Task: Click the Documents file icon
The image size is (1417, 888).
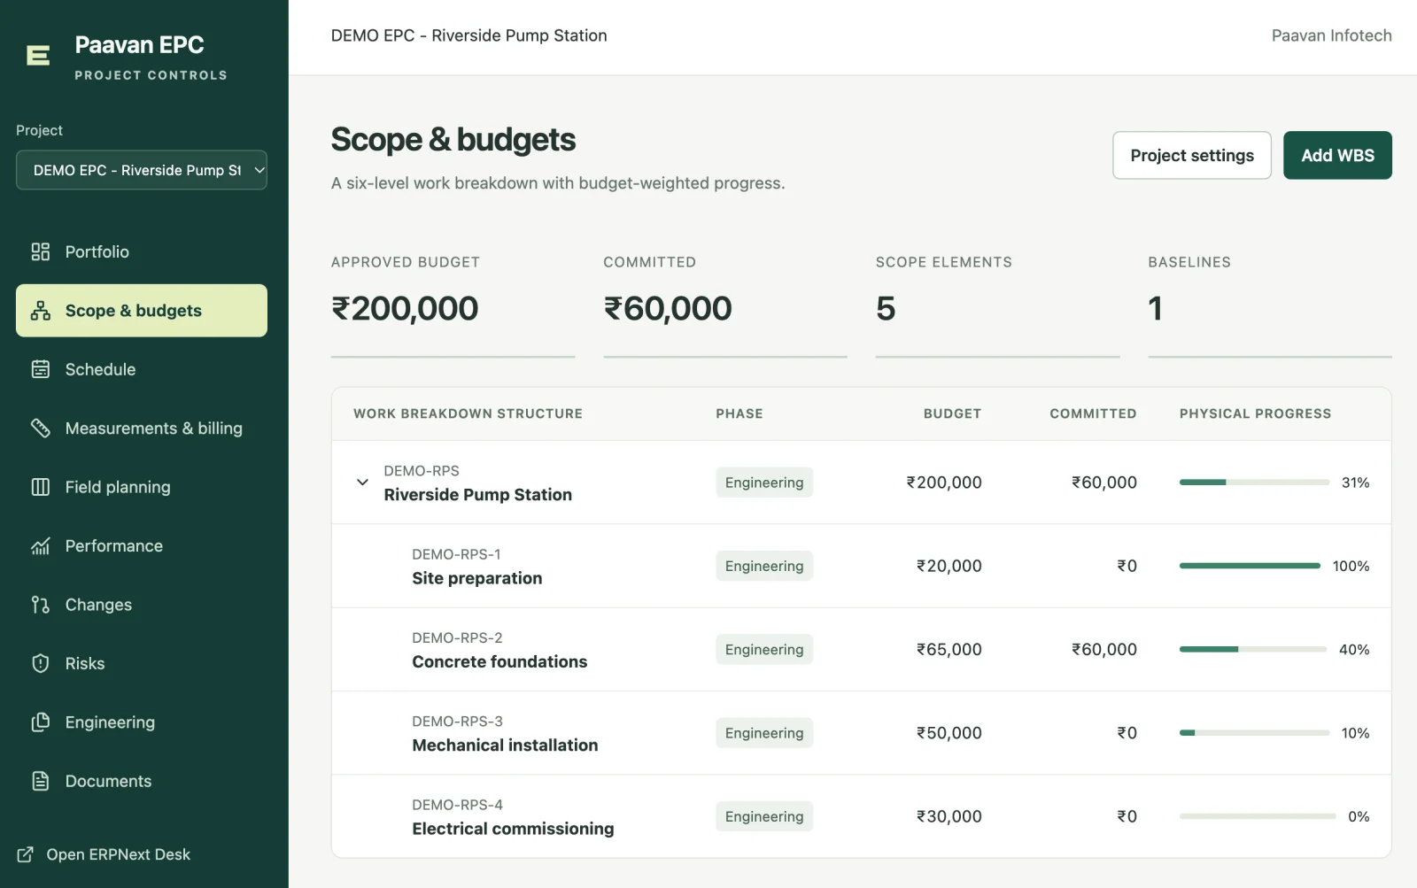Action: 41,781
